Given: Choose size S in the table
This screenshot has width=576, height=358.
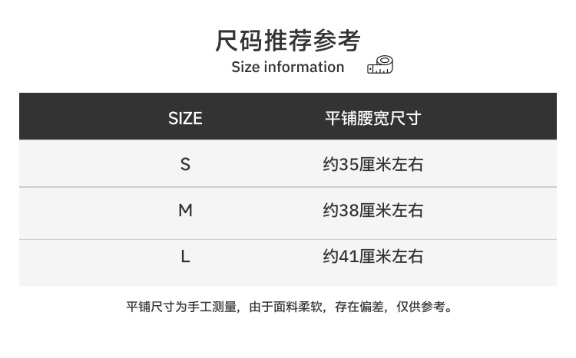Looking at the screenshot, I should click(185, 164).
